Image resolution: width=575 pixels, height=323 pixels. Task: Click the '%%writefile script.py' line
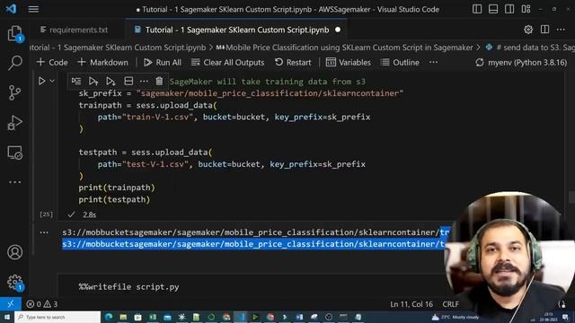point(128,287)
